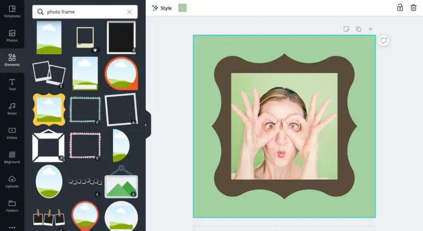This screenshot has height=231, width=423.
Task: Open the Uploads panel
Action: click(12, 182)
